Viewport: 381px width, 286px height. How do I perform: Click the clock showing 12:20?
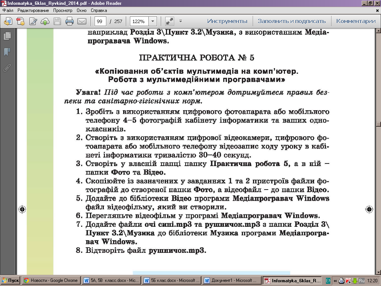click(x=373, y=281)
